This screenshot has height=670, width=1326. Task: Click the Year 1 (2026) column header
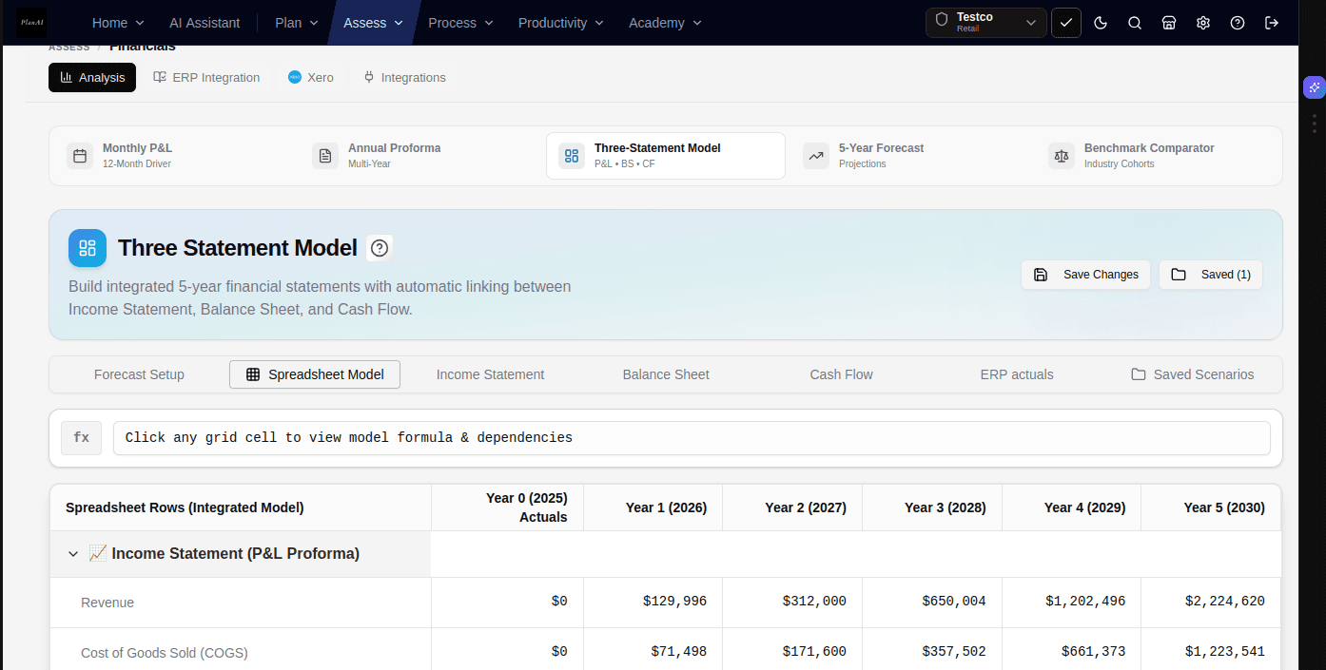pos(653,507)
